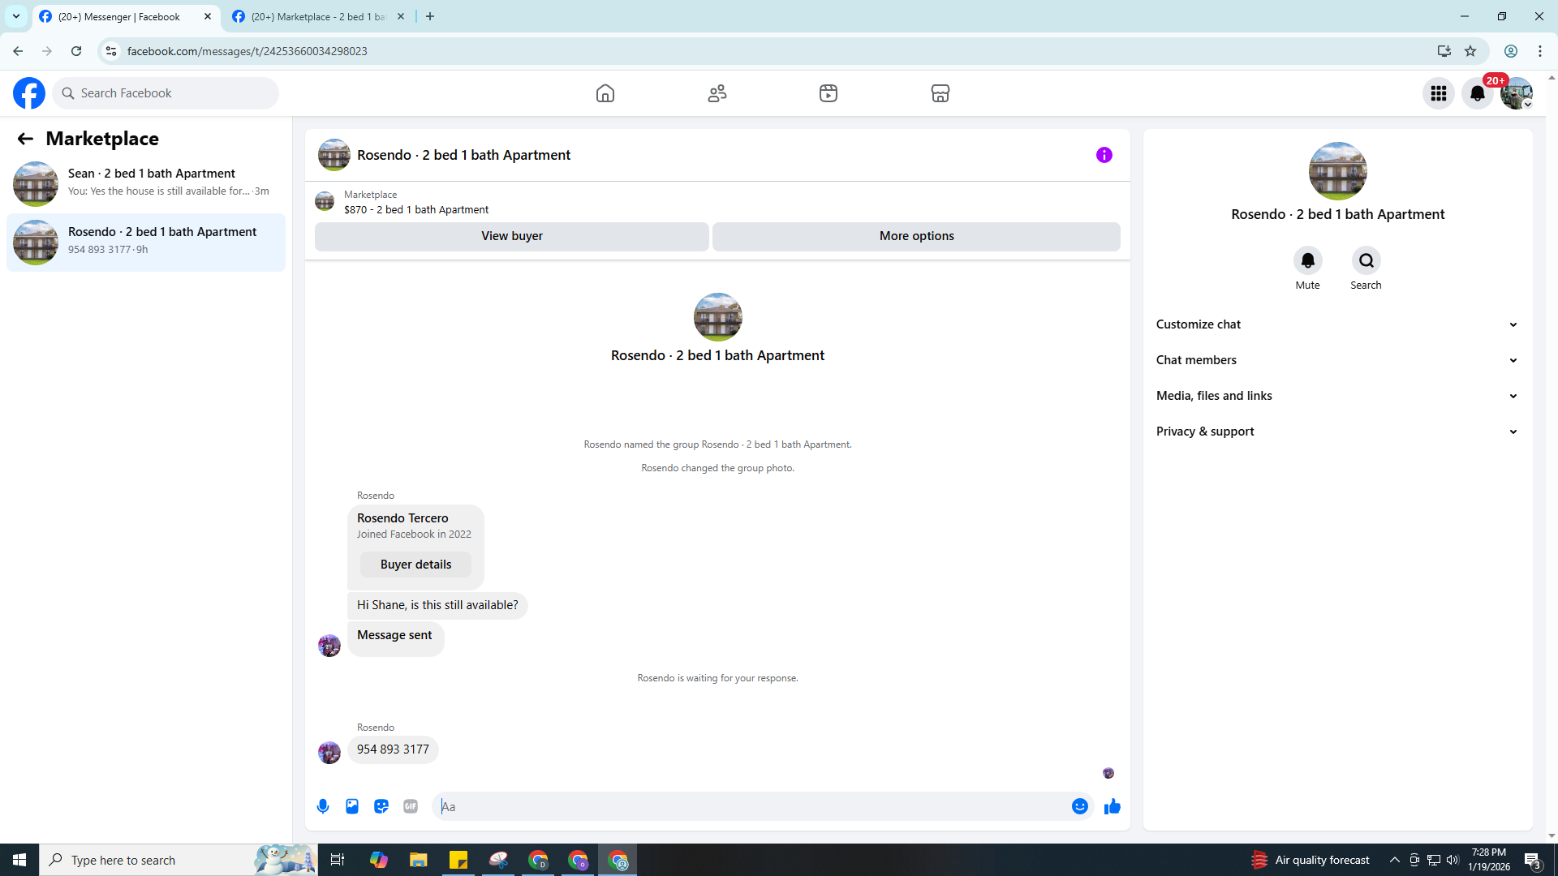Expand Privacy & support section
The height and width of the screenshot is (876, 1558).
point(1336,432)
